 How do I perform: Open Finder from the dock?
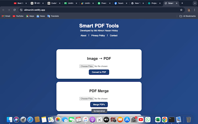pyautogui.click(x=10, y=120)
